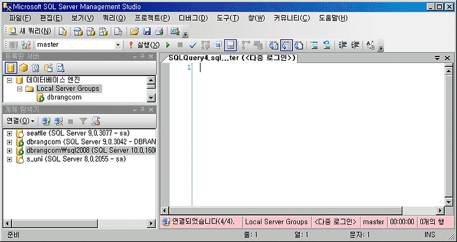Close the 등록된 서버 panel
This screenshot has width=457, height=242.
tap(151, 56)
